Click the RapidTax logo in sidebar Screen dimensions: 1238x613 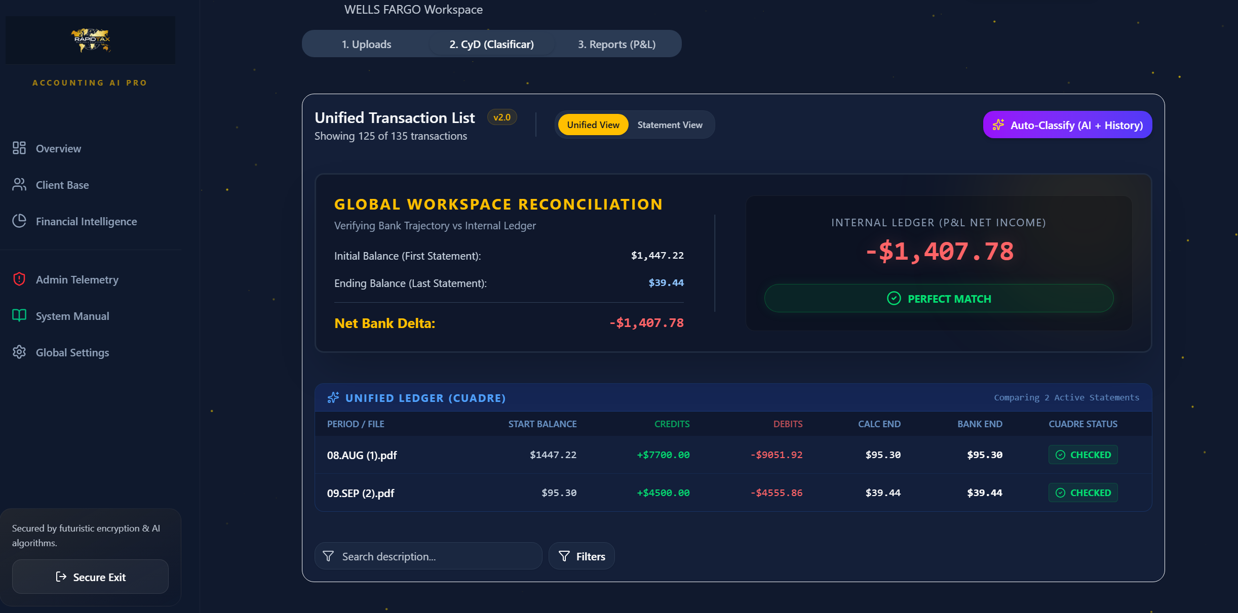91,40
